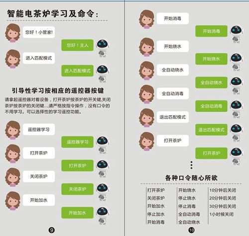Select the white '全自动烧水' speech bubble

173,70
